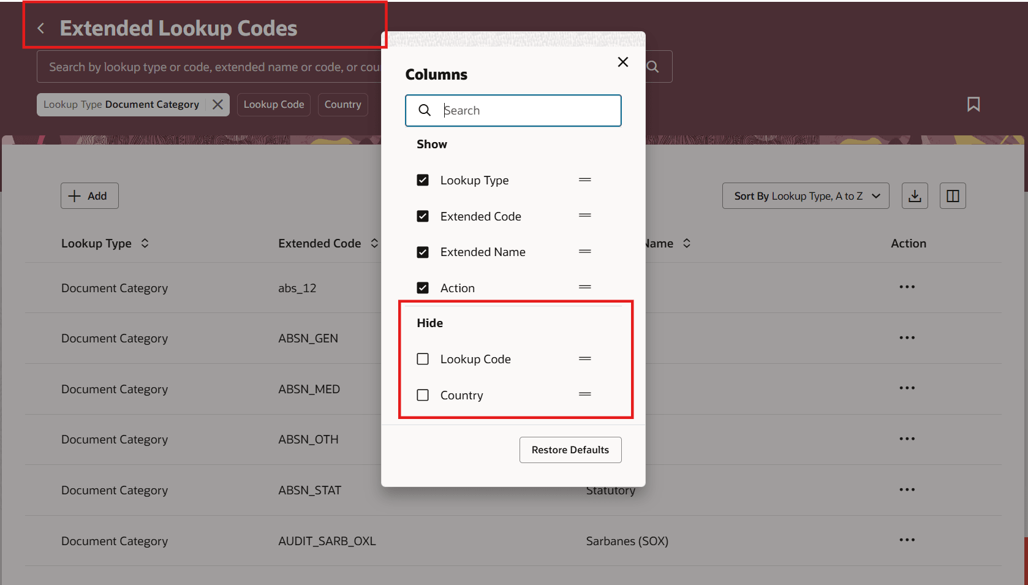
Task: Click the columns layout icon
Action: coord(953,196)
